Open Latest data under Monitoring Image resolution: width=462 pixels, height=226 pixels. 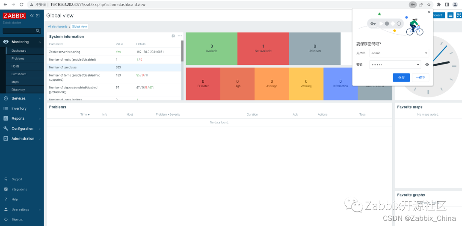click(x=19, y=74)
